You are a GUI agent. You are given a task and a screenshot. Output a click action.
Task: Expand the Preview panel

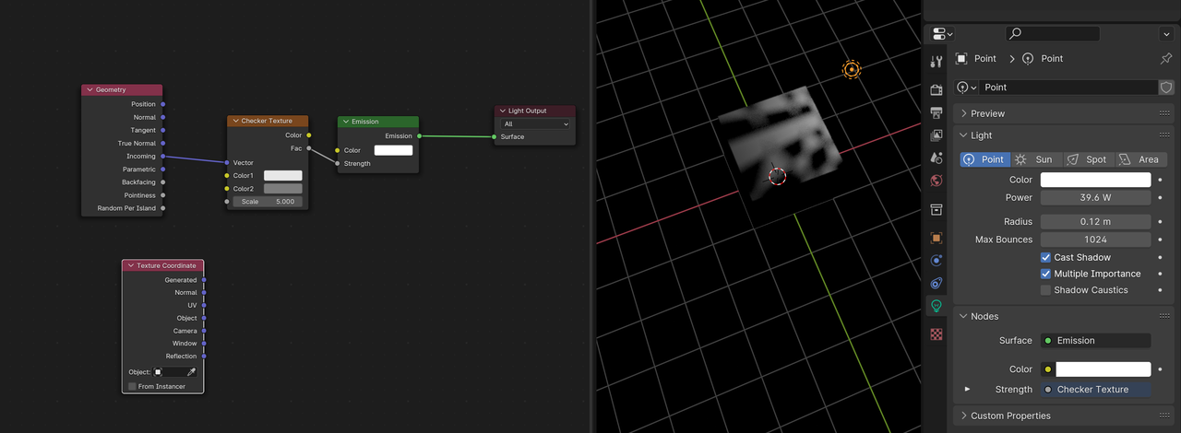tap(964, 113)
